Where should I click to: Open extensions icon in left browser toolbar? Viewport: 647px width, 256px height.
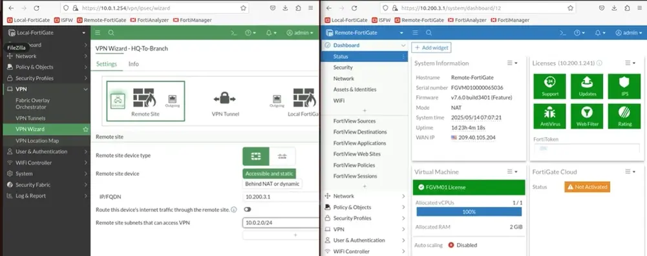[299, 8]
